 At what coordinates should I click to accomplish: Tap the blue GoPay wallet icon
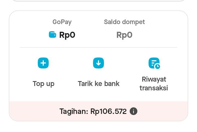53,35
